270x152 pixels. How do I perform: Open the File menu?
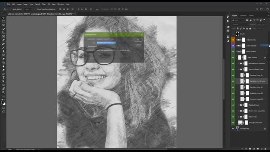click(8, 4)
